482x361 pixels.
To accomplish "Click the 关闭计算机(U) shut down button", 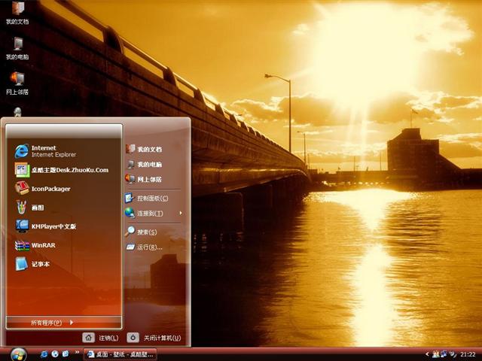I will (154, 338).
